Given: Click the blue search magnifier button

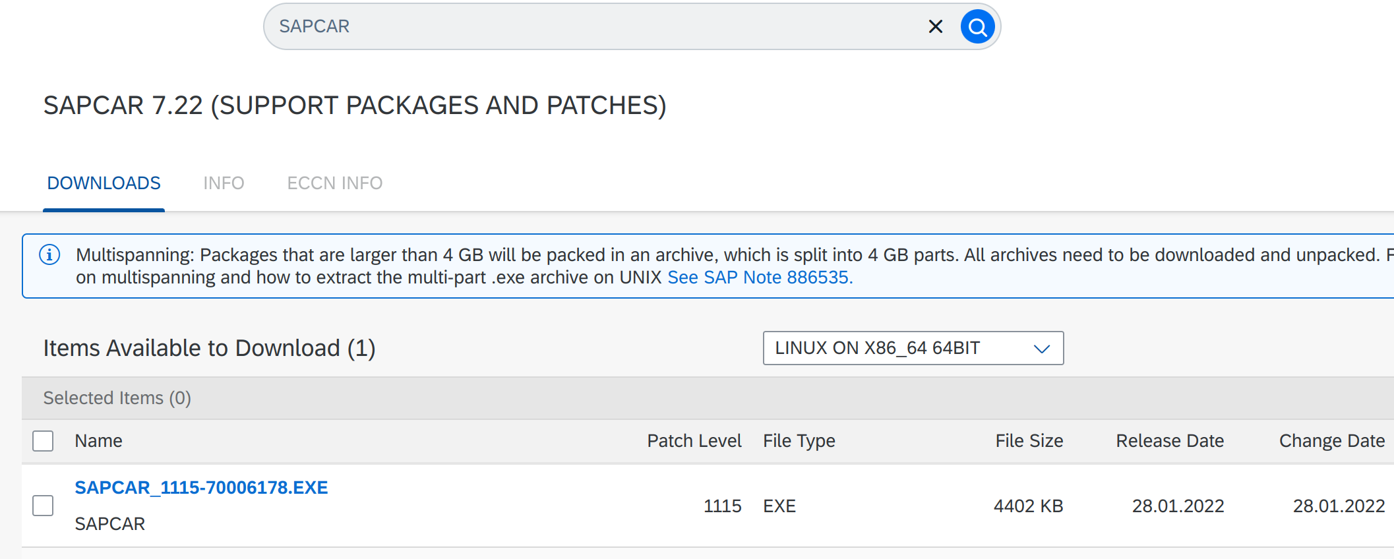Looking at the screenshot, I should click(977, 26).
